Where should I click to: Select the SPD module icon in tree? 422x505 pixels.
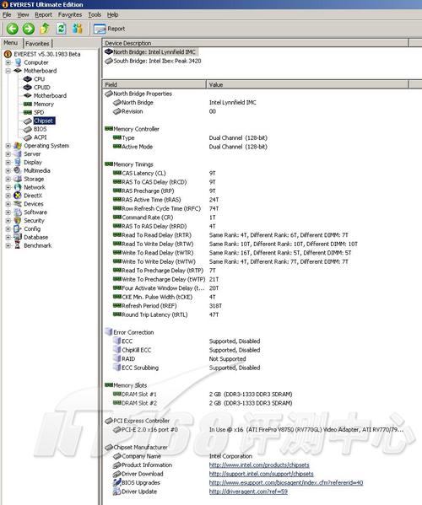click(27, 112)
